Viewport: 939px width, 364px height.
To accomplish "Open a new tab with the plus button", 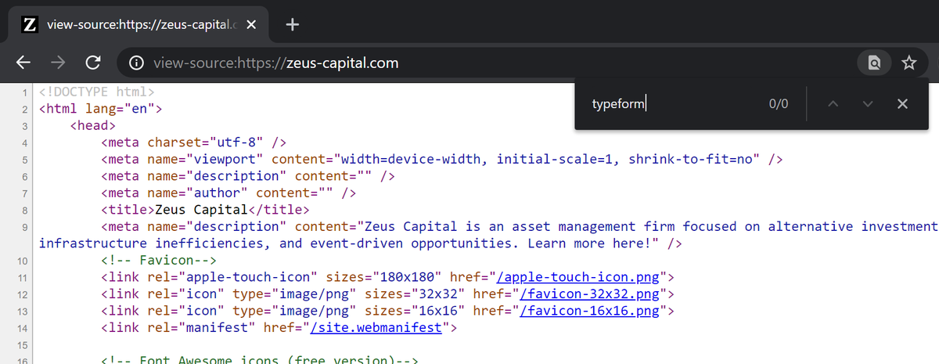I will click(x=293, y=24).
